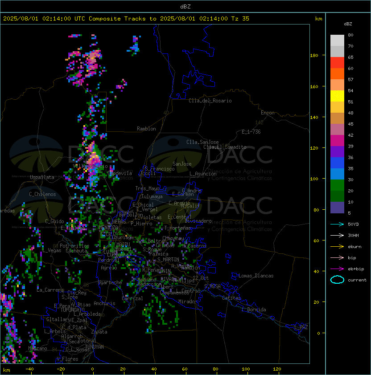
Task: Click the 'E_1-736' label
Action: point(251,132)
